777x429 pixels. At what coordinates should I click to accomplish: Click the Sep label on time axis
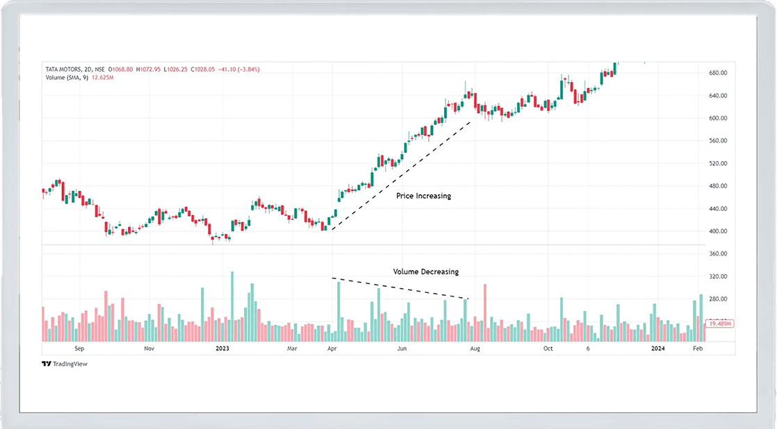79,349
